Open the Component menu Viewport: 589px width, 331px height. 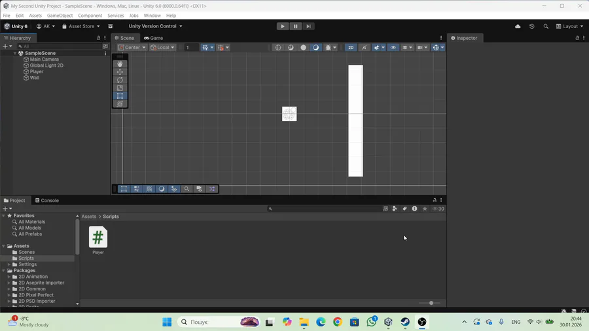click(x=90, y=16)
